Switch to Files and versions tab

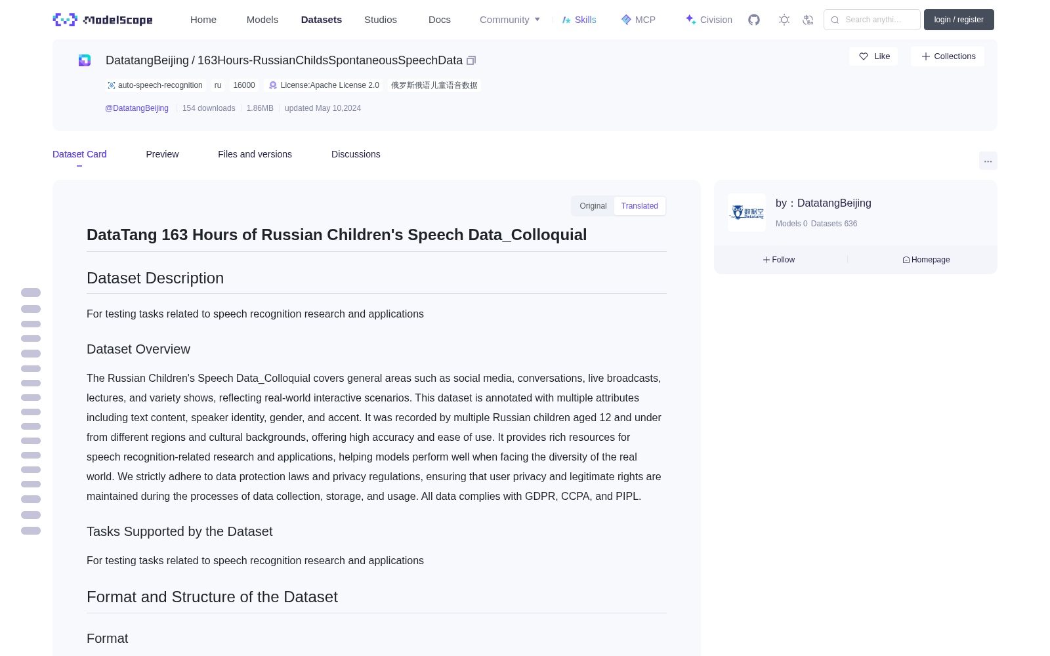(x=255, y=154)
